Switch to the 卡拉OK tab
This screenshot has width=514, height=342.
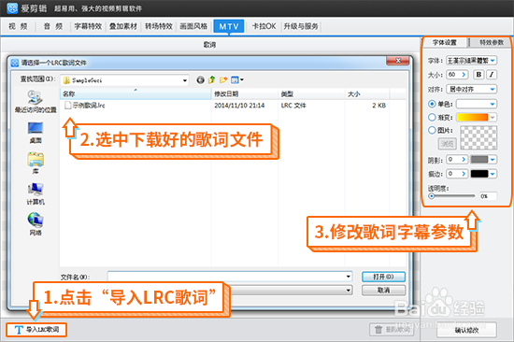[x=264, y=26]
